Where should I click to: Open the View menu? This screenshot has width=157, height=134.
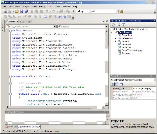tap(18, 7)
